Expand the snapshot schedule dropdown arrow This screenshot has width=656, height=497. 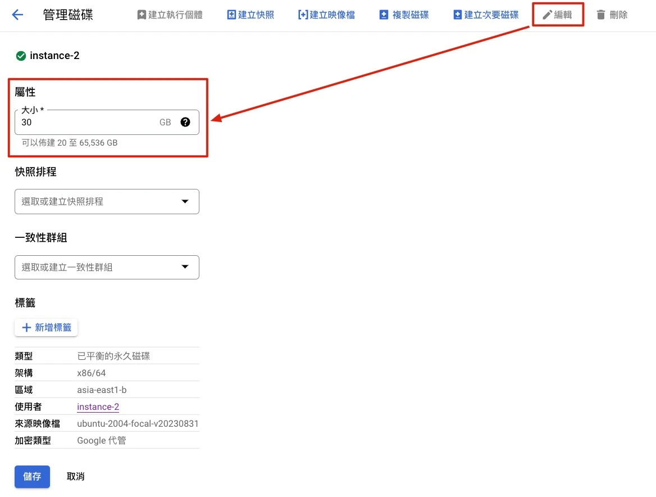point(185,201)
